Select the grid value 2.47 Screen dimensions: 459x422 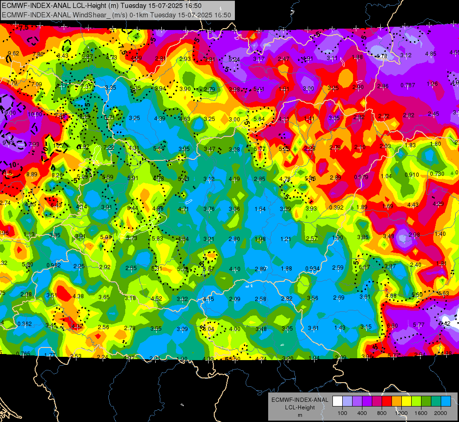[x=284, y=59]
